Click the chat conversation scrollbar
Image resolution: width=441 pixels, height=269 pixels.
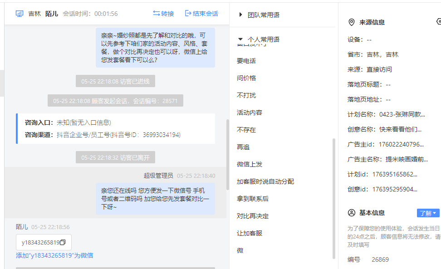click(227, 155)
